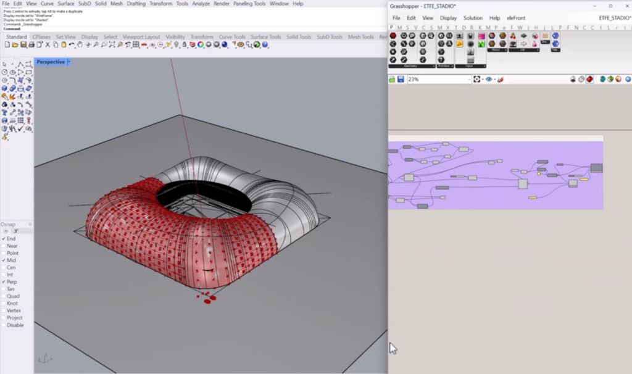Click the sketch pencil icon in Grasshopper's toolbar
The height and width of the screenshot is (374, 632).
click(x=501, y=80)
